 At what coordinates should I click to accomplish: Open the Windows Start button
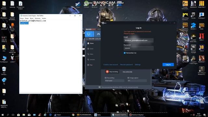pyautogui.click(x=2, y=115)
